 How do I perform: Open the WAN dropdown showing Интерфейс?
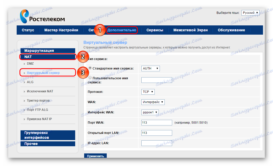tap(153, 102)
